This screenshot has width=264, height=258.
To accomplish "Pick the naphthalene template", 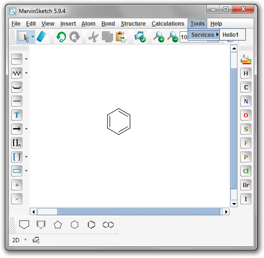I will [108, 224].
